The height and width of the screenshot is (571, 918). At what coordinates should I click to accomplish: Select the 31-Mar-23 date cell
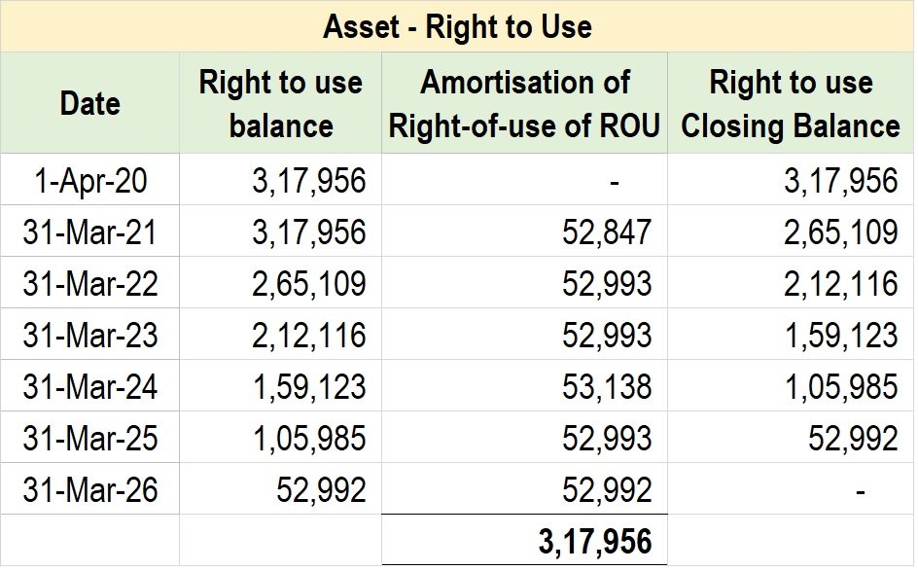click(x=89, y=336)
